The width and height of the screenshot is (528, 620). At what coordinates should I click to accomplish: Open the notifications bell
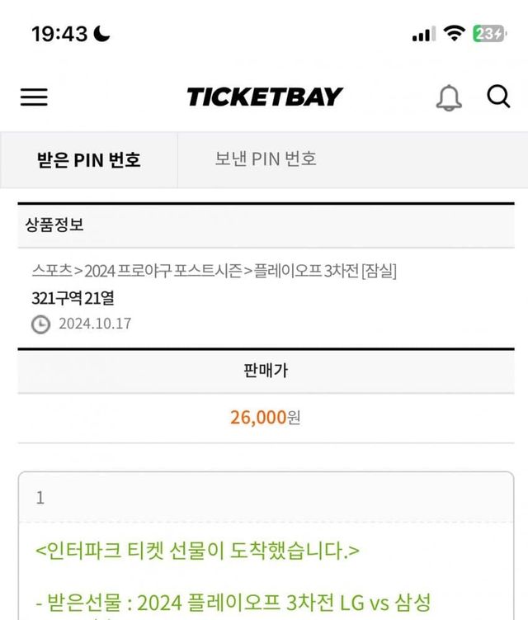click(449, 98)
